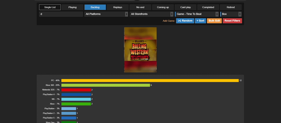Viewport: 281px width, 123px height.
Task: Go to the Replays tab
Action: (118, 7)
